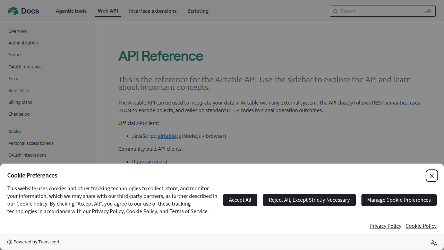
Task: Click the Docs wordmark text
Action: (30, 11)
